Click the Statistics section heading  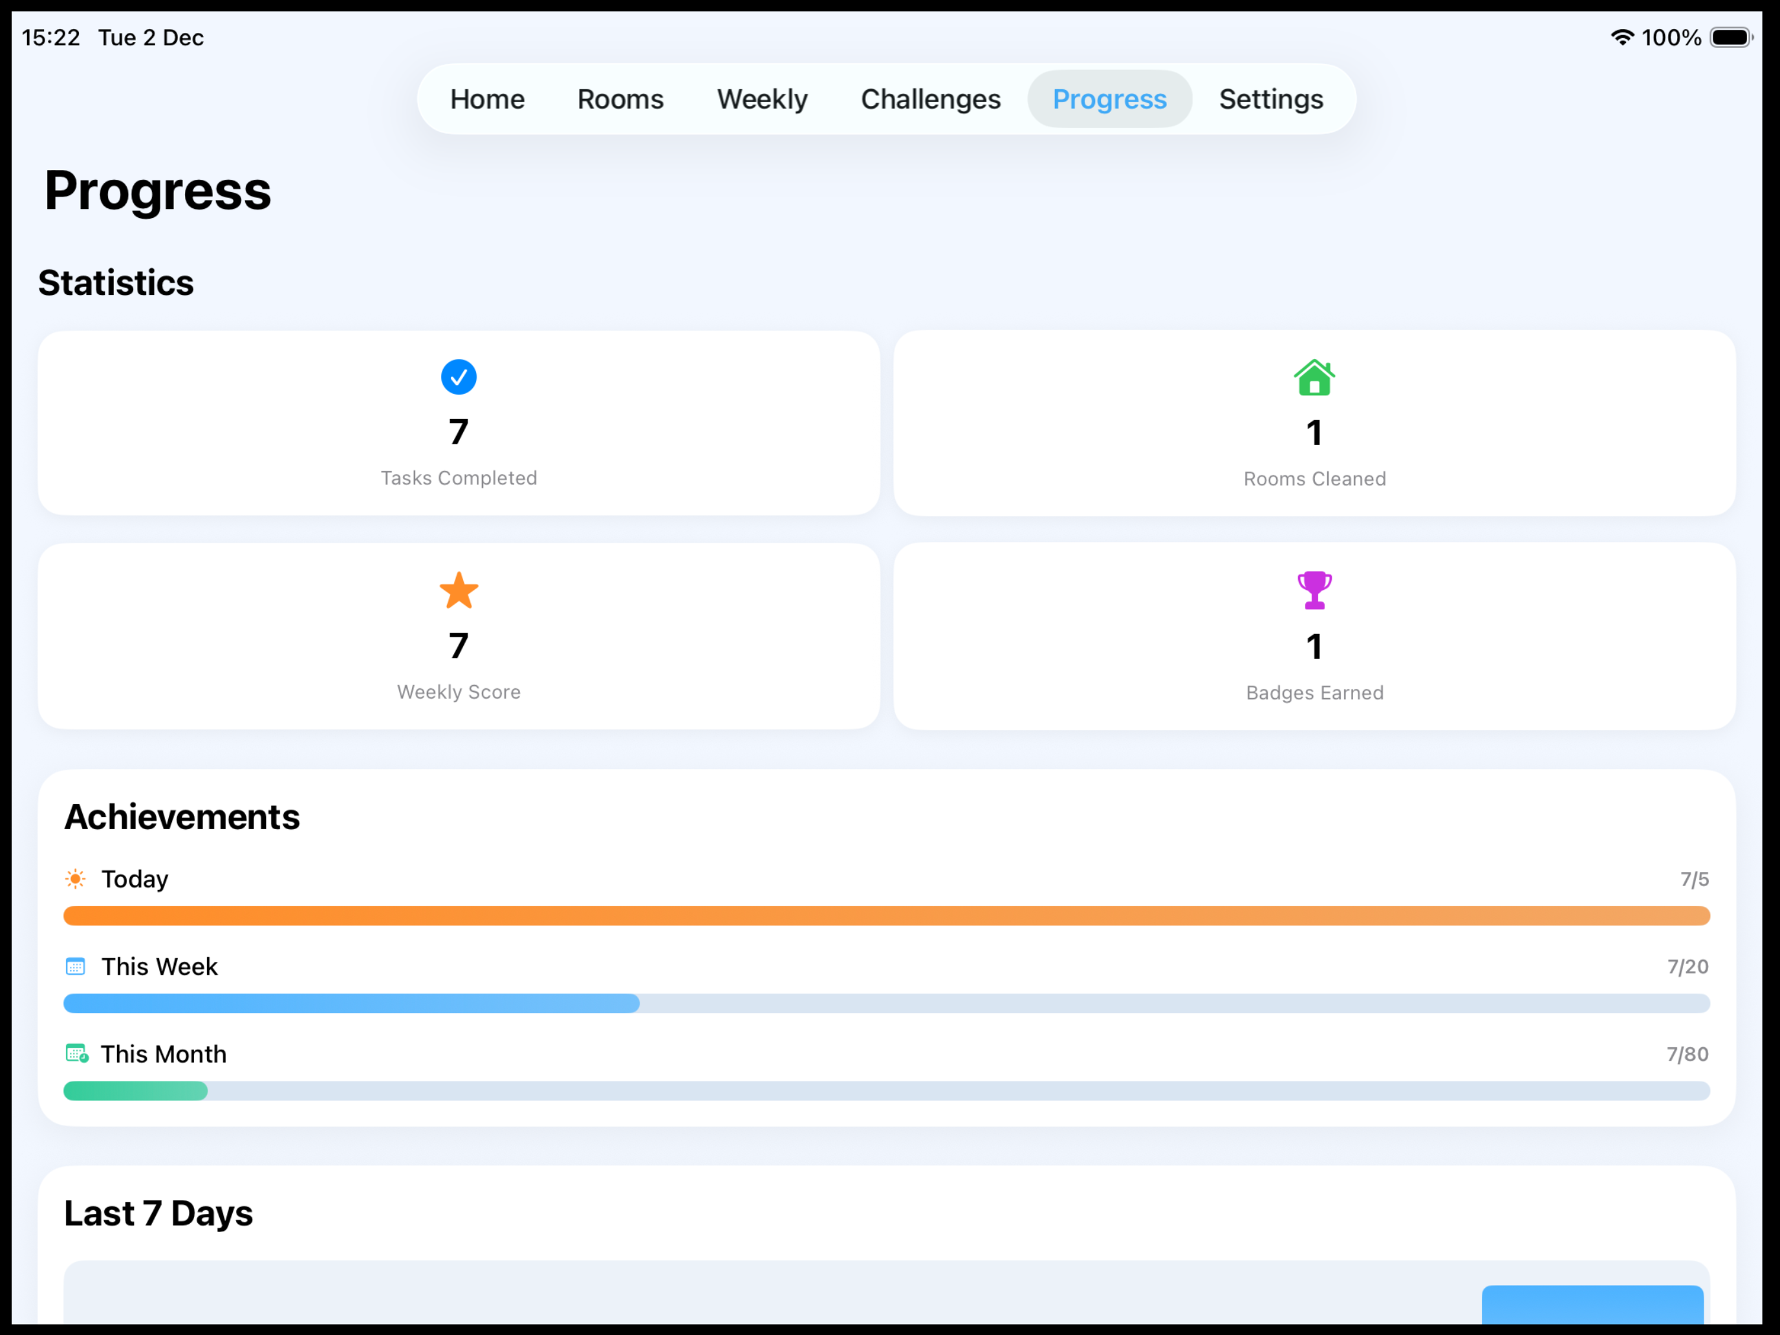coord(116,283)
